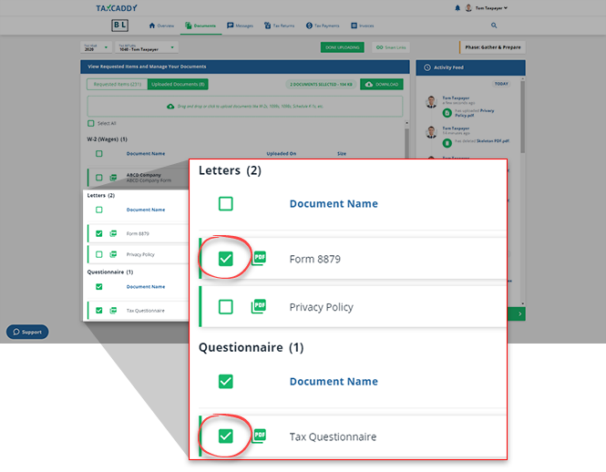Check the W-2 (Wages) header checkbox
The width and height of the screenshot is (606, 472).
[99, 153]
